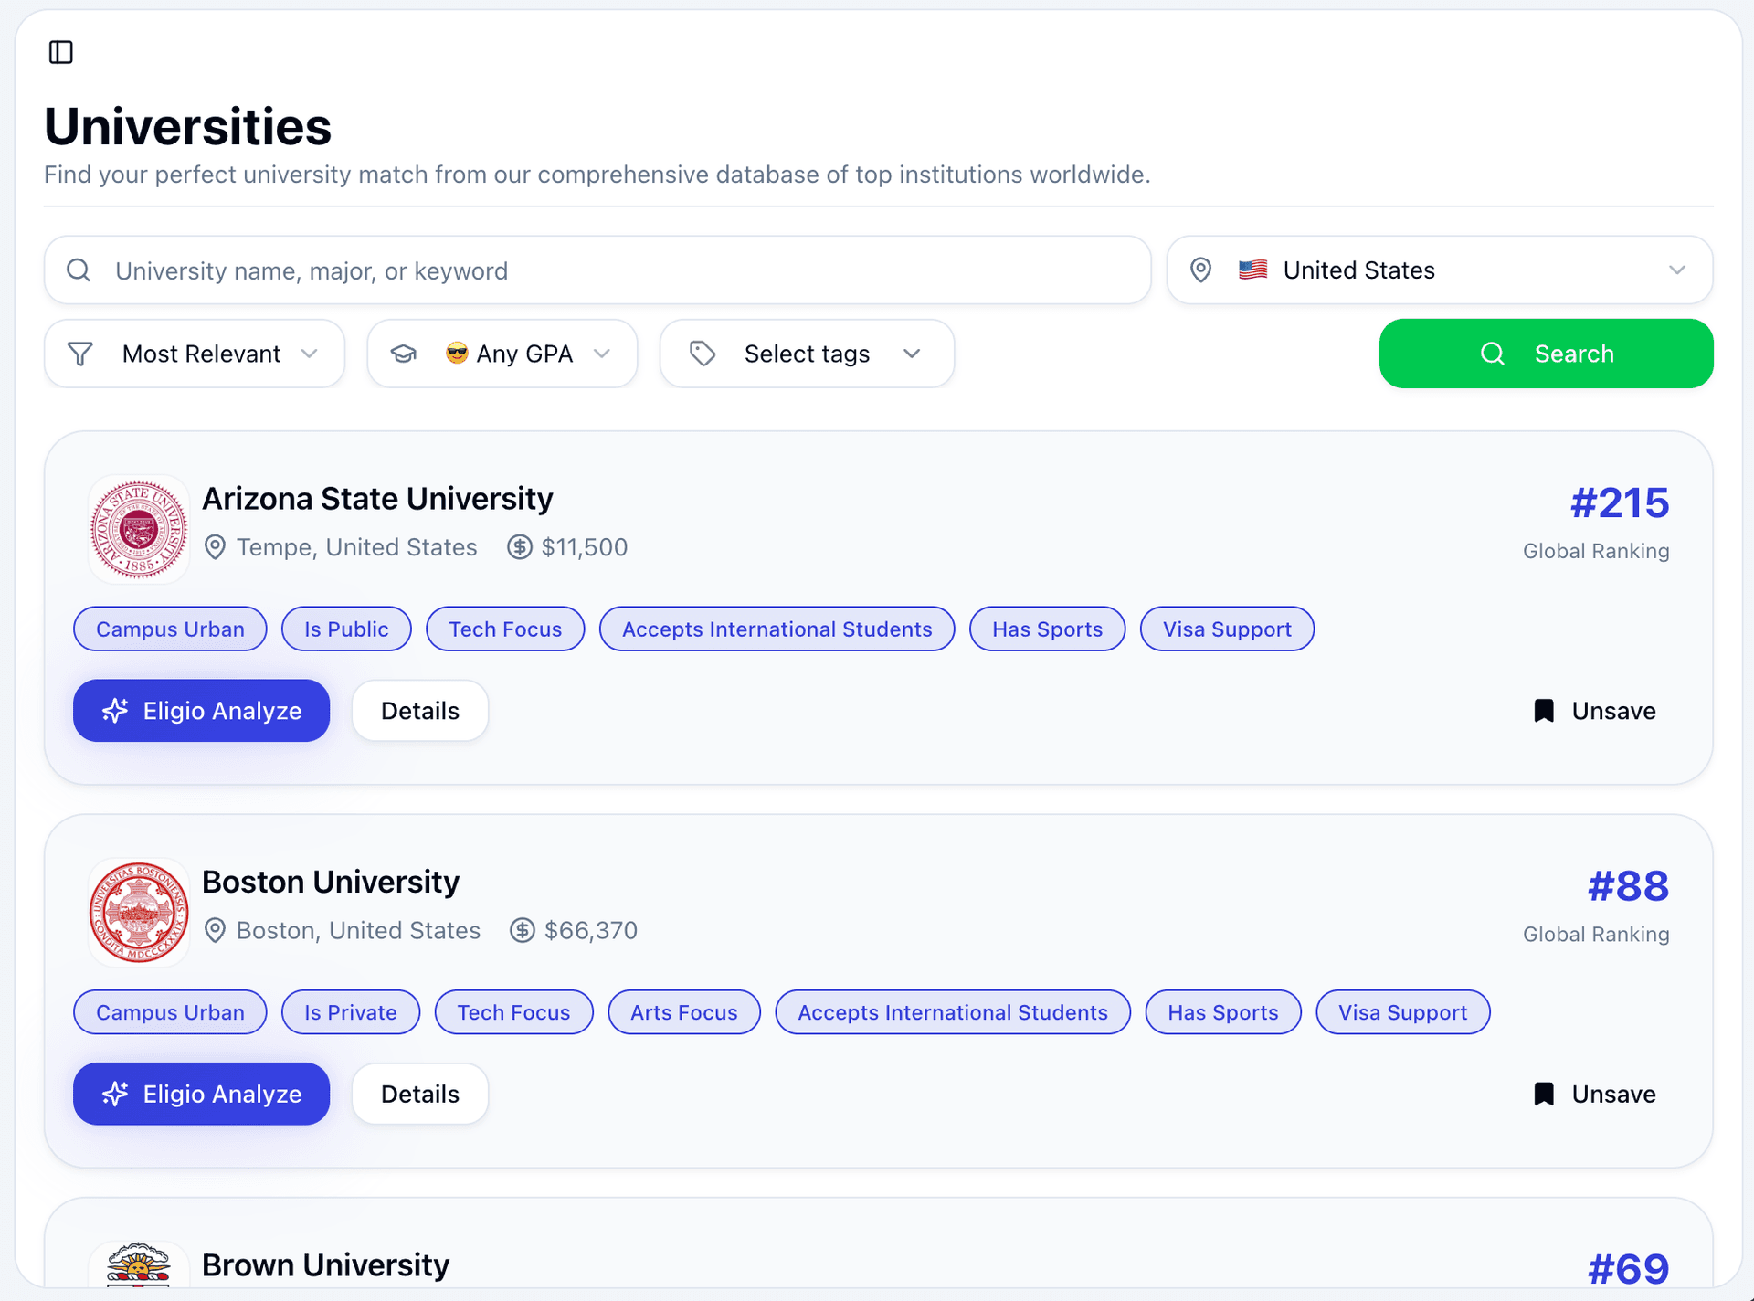Image resolution: width=1754 pixels, height=1301 pixels.
Task: Click the Tech Focus tag on Boston University
Action: tap(514, 1012)
